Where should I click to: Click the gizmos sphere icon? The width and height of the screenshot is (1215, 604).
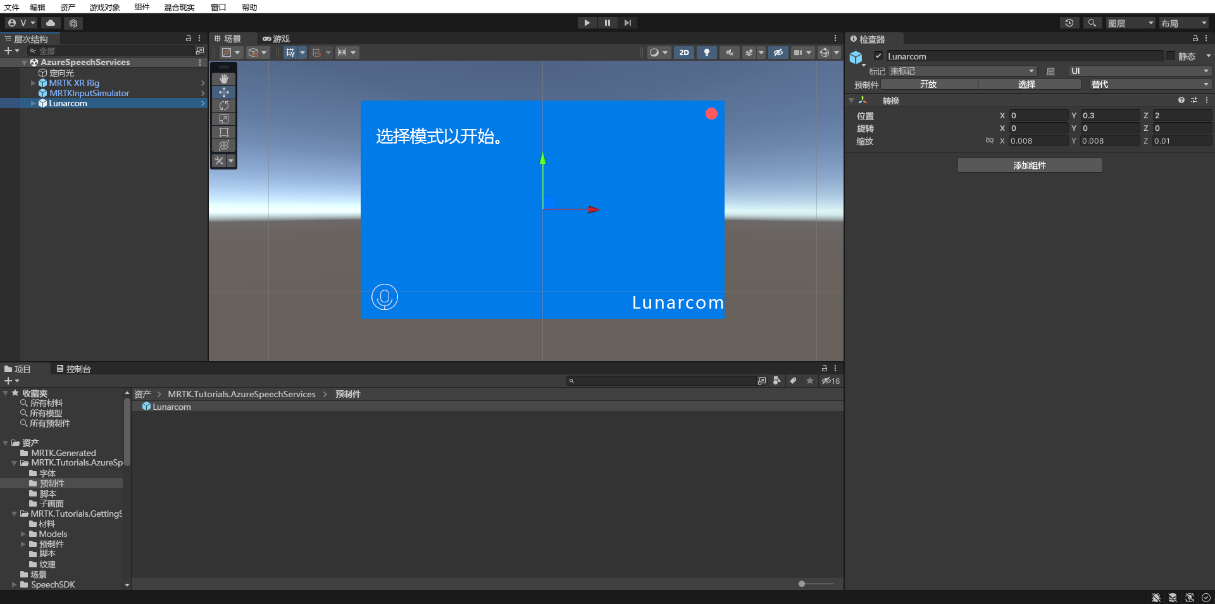click(x=825, y=52)
